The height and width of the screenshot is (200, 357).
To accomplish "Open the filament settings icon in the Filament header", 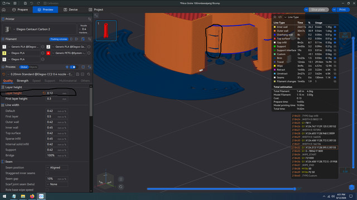I will [89, 39].
